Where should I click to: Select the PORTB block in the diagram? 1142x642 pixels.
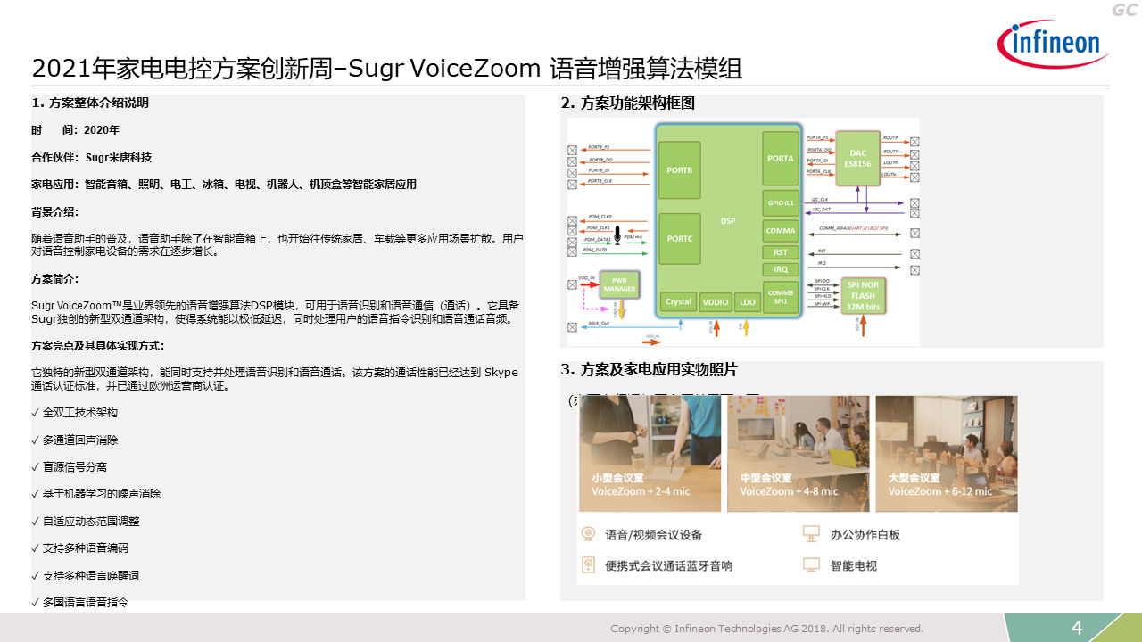pyautogui.click(x=679, y=169)
